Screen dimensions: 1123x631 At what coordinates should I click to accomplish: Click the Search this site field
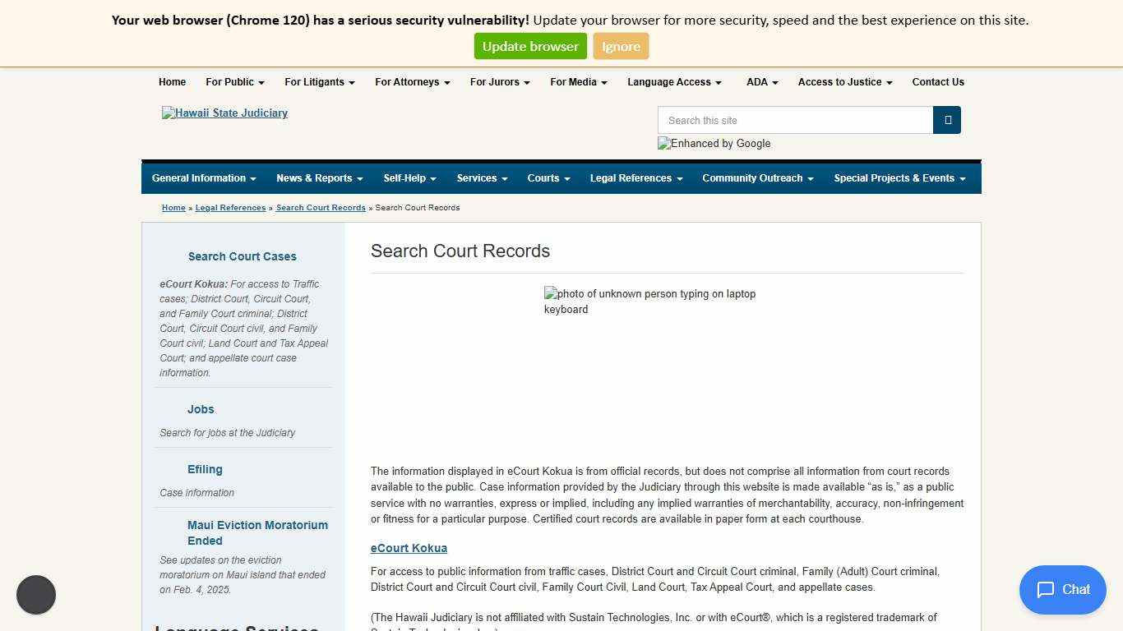(x=794, y=120)
